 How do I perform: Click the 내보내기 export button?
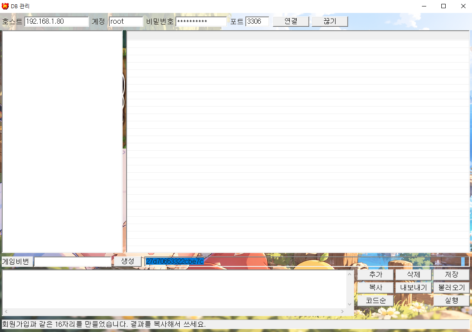click(413, 288)
